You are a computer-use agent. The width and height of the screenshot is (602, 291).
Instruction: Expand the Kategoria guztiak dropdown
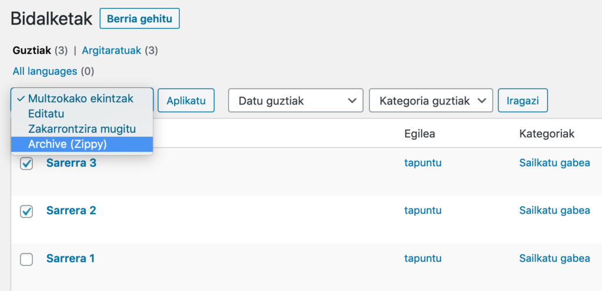431,101
